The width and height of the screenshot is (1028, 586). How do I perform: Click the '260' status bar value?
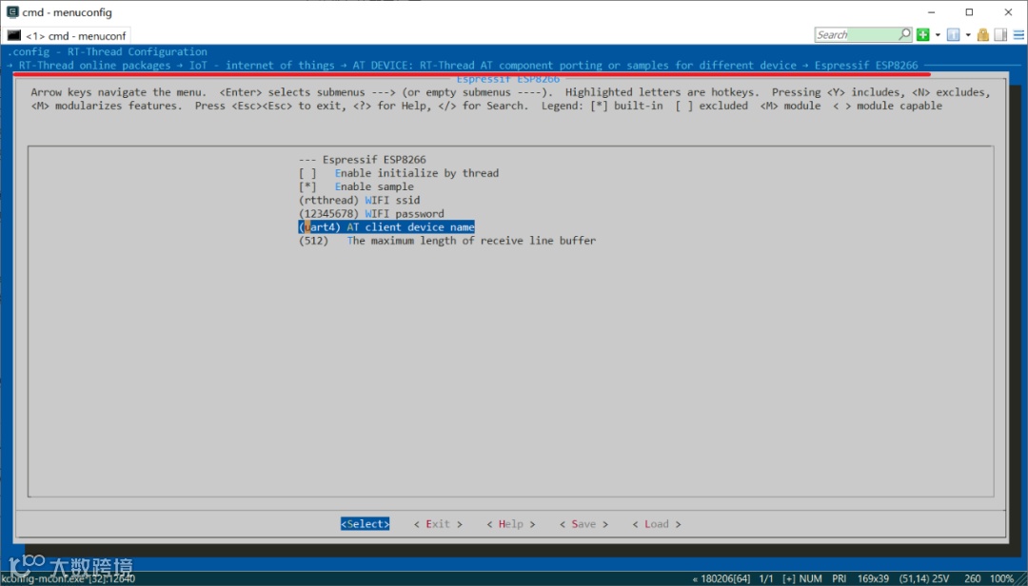(x=972, y=578)
